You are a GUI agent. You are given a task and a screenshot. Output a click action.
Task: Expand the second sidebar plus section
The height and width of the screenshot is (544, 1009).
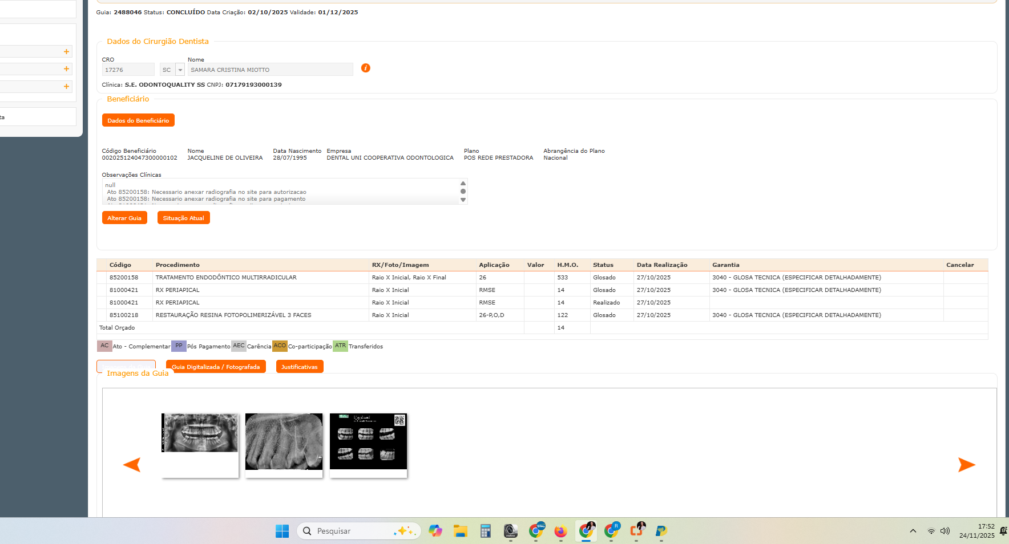[66, 69]
